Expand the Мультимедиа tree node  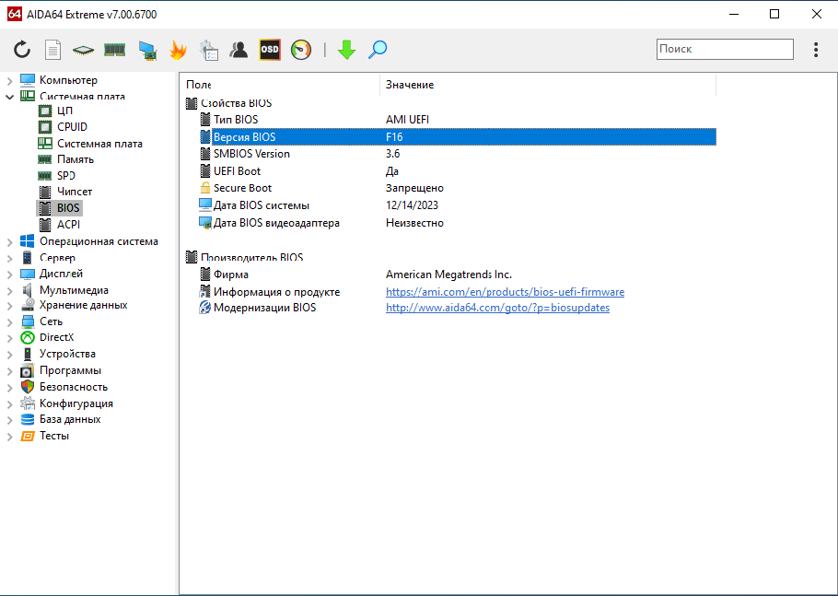9,291
